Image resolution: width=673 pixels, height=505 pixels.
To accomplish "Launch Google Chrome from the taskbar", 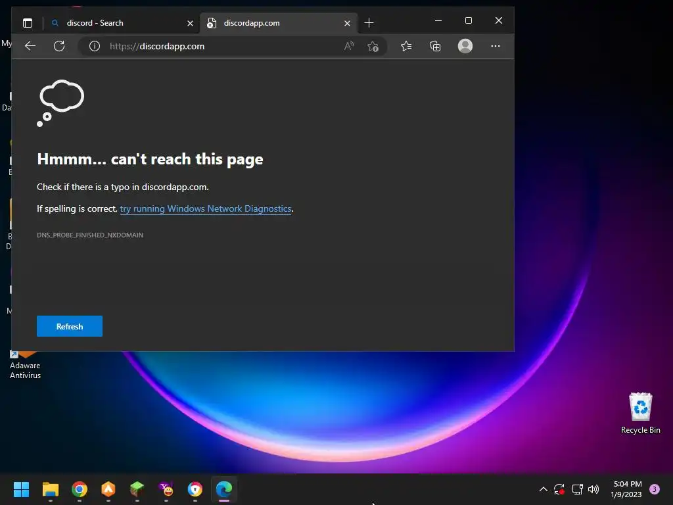I will pyautogui.click(x=80, y=489).
